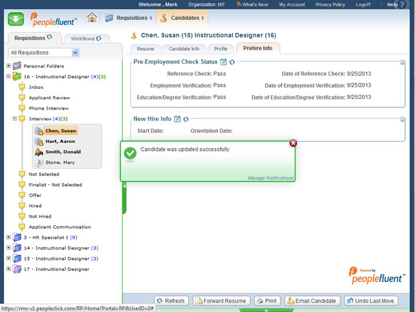This screenshot has height=312, width=415.
Task: Edit New Hire Info with pencil icon
Action: pyautogui.click(x=177, y=119)
